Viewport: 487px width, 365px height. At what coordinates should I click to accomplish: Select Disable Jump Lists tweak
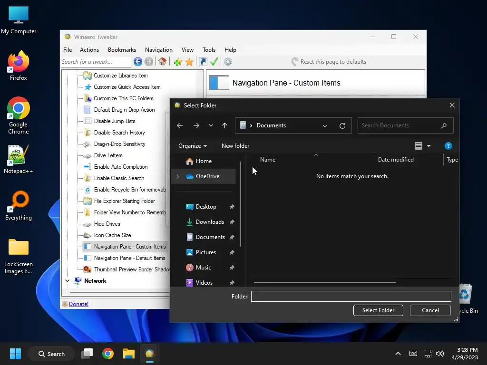pos(115,121)
